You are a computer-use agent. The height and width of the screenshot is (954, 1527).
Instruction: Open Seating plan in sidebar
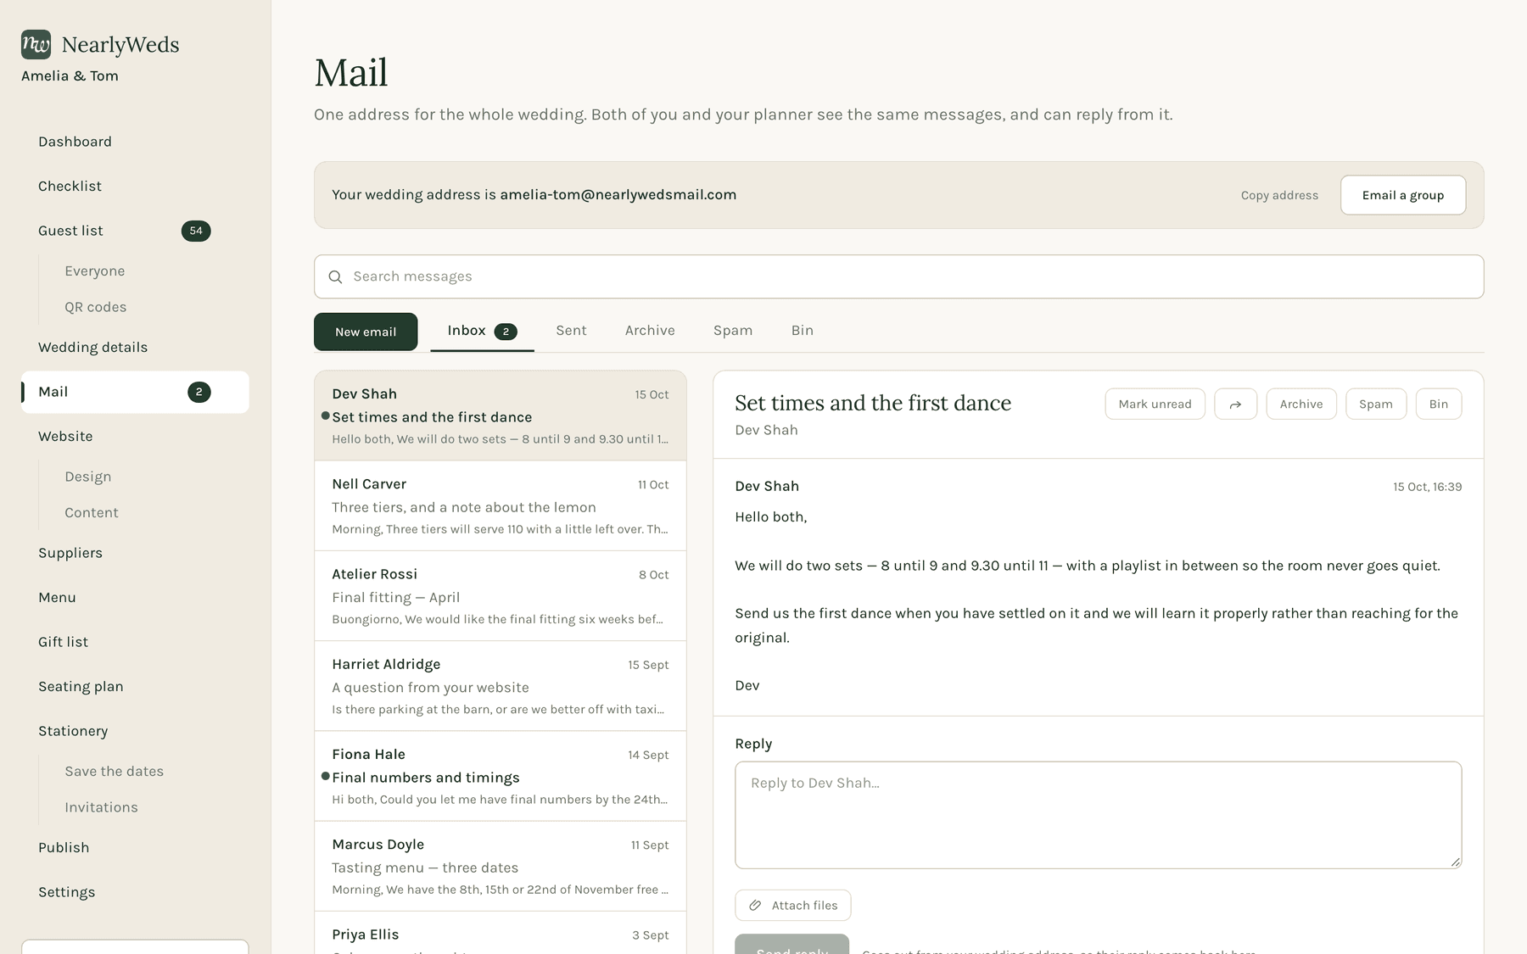click(135, 686)
